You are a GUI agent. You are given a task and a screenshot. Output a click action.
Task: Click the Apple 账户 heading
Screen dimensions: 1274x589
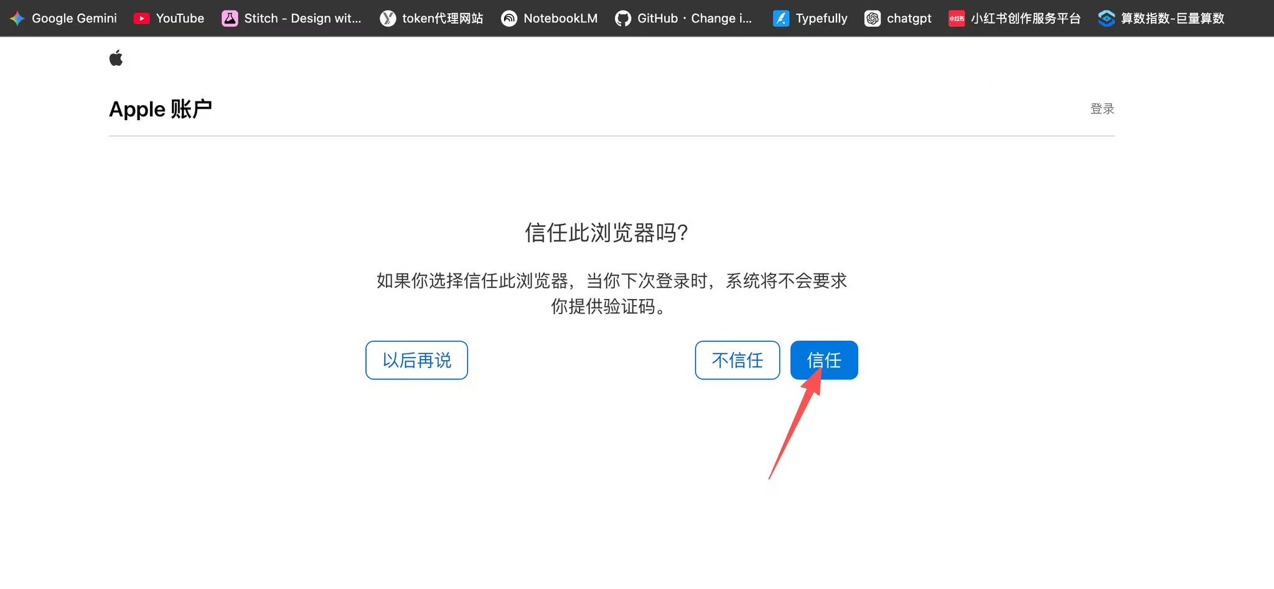coord(161,109)
